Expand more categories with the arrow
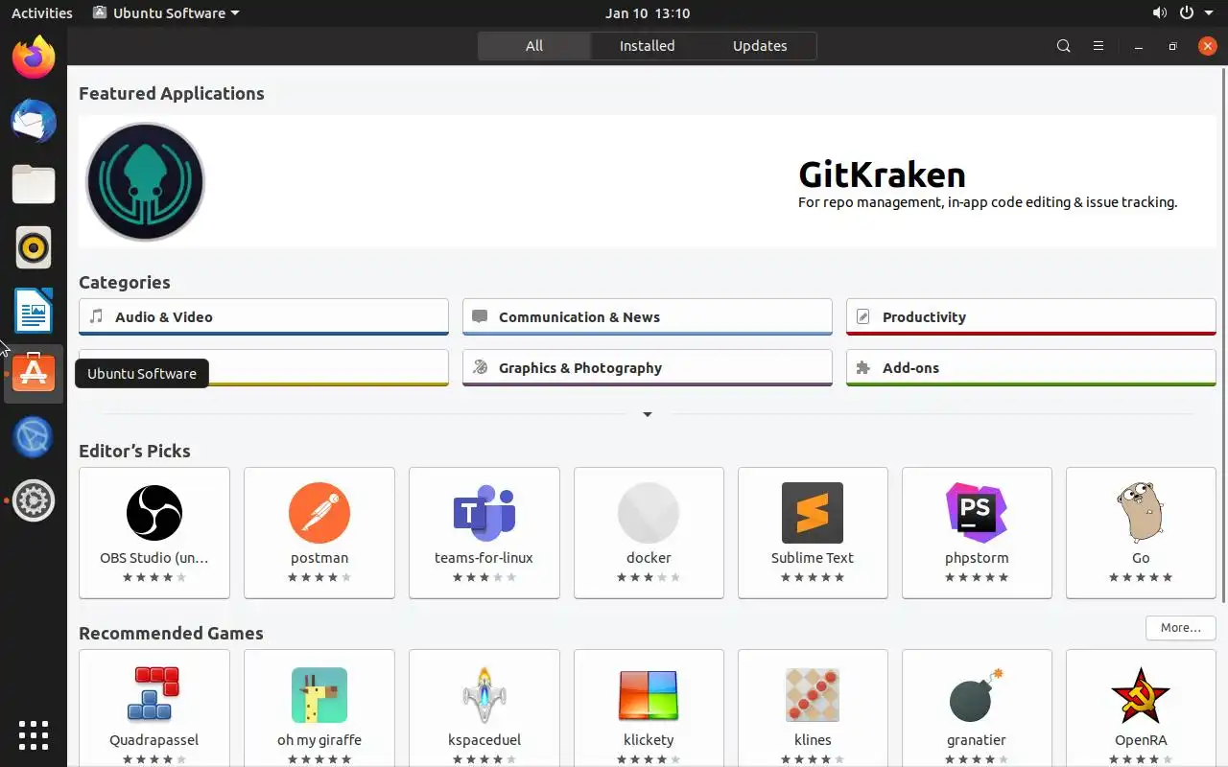1228x767 pixels. (648, 414)
